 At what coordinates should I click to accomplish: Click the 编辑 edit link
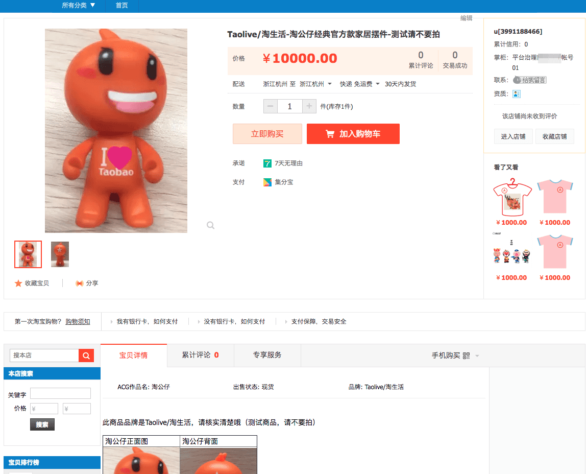pos(466,18)
